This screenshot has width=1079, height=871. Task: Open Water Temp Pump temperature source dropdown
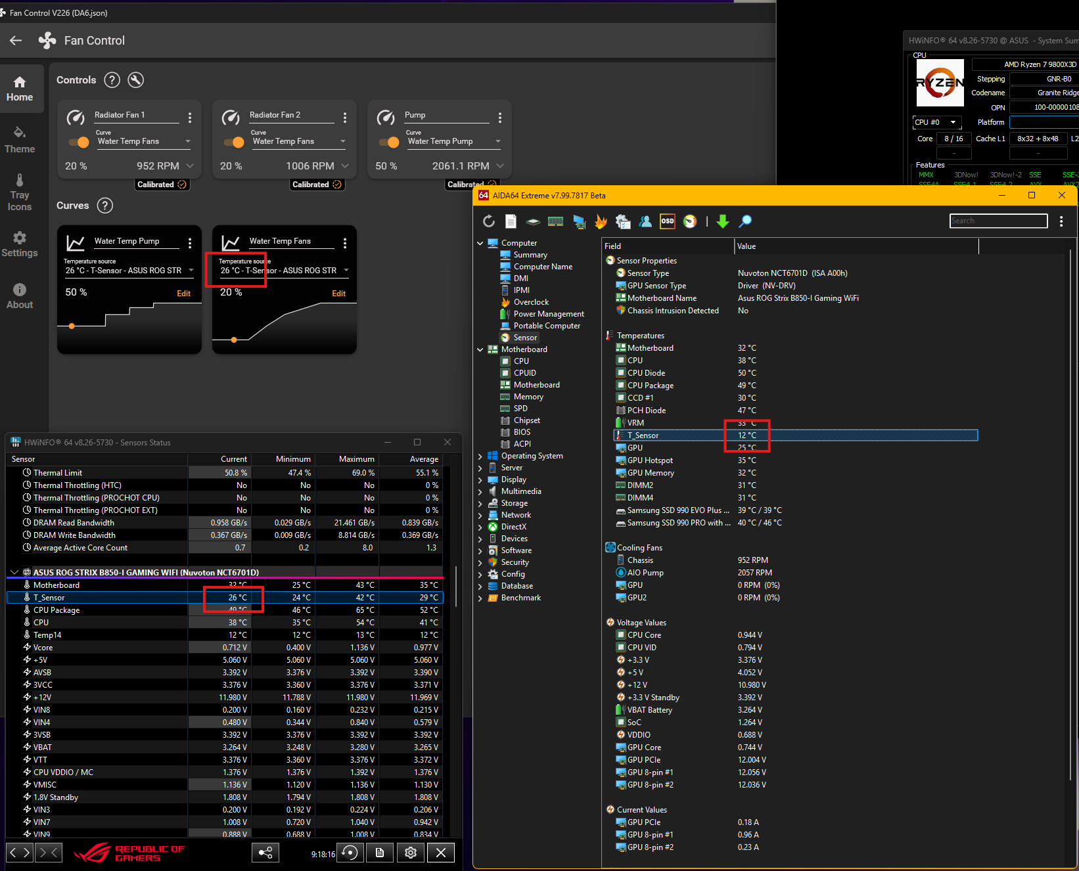pos(129,270)
